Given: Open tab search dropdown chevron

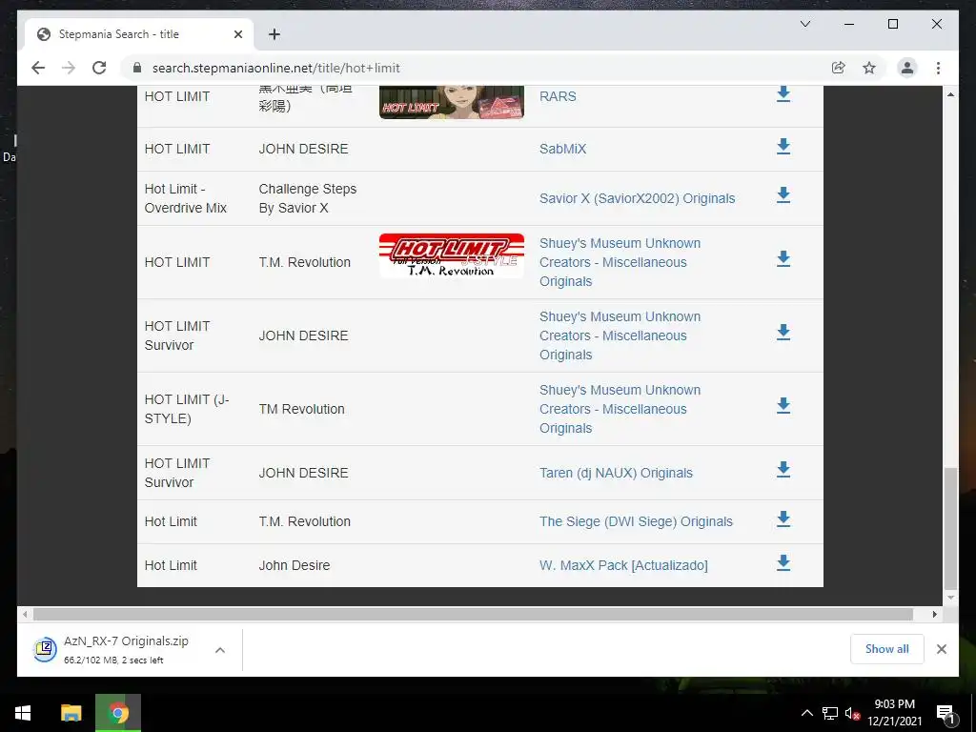Looking at the screenshot, I should [x=804, y=24].
